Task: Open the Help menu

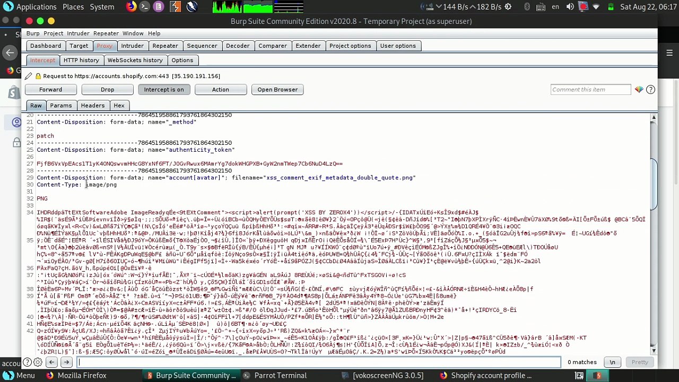Action: coord(154,33)
